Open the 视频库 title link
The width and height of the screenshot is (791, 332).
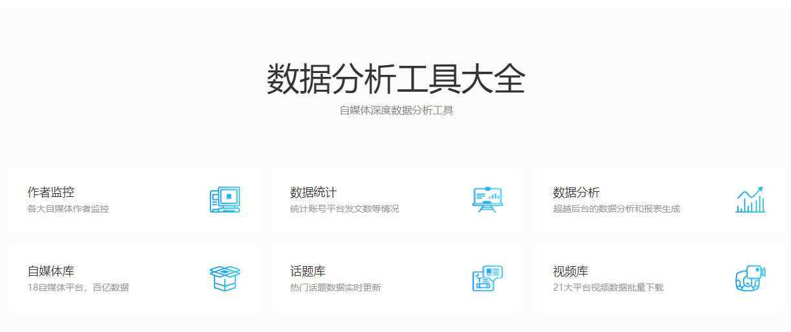click(x=570, y=271)
